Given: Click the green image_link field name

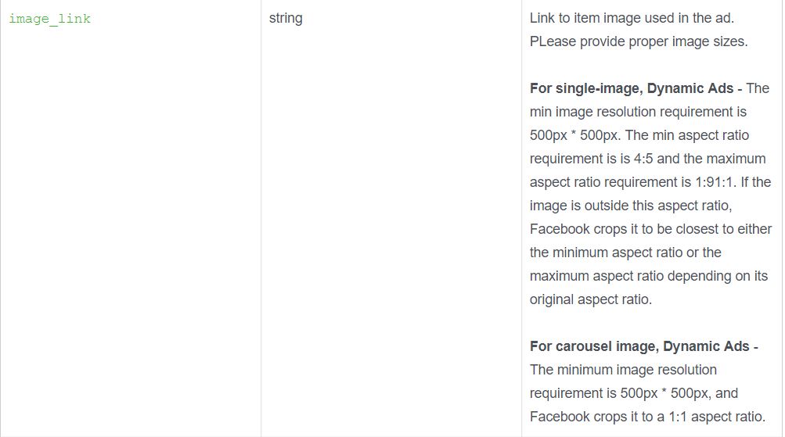Looking at the screenshot, I should (x=49, y=19).
